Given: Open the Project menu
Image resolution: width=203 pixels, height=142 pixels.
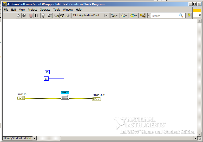Looking at the screenshot, I should click(x=32, y=10).
